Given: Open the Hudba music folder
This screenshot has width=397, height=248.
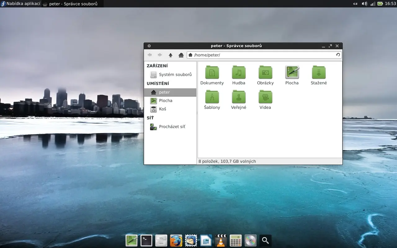Looking at the screenshot, I should coord(239,72).
